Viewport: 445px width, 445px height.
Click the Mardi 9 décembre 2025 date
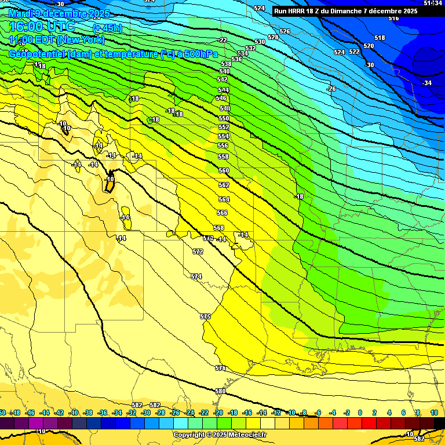[57, 13]
